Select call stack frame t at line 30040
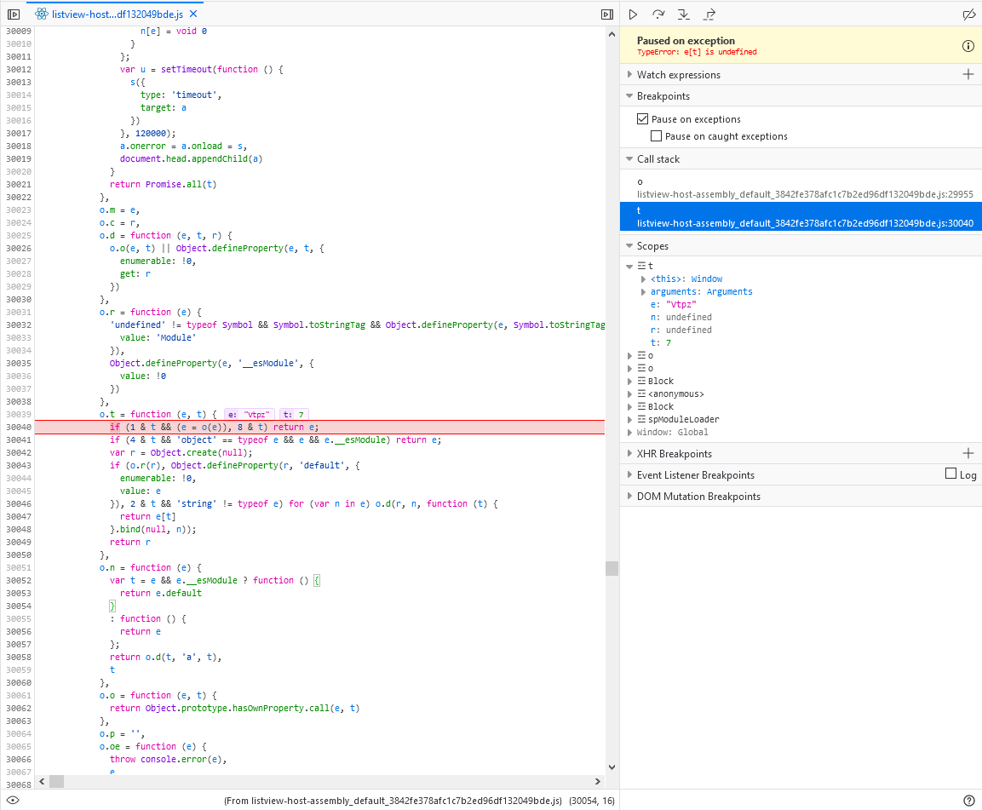 click(801, 216)
